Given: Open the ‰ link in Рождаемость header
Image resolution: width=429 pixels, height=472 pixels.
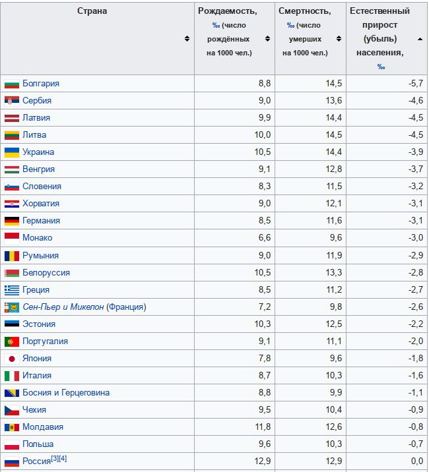Looking at the screenshot, I should (x=216, y=25).
